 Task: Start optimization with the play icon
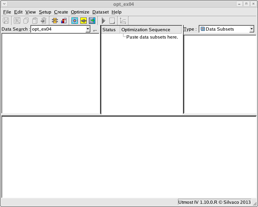pyautogui.click(x=104, y=21)
